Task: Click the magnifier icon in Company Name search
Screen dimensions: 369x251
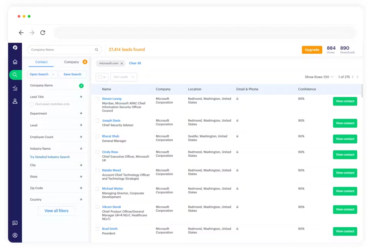Action: point(96,50)
